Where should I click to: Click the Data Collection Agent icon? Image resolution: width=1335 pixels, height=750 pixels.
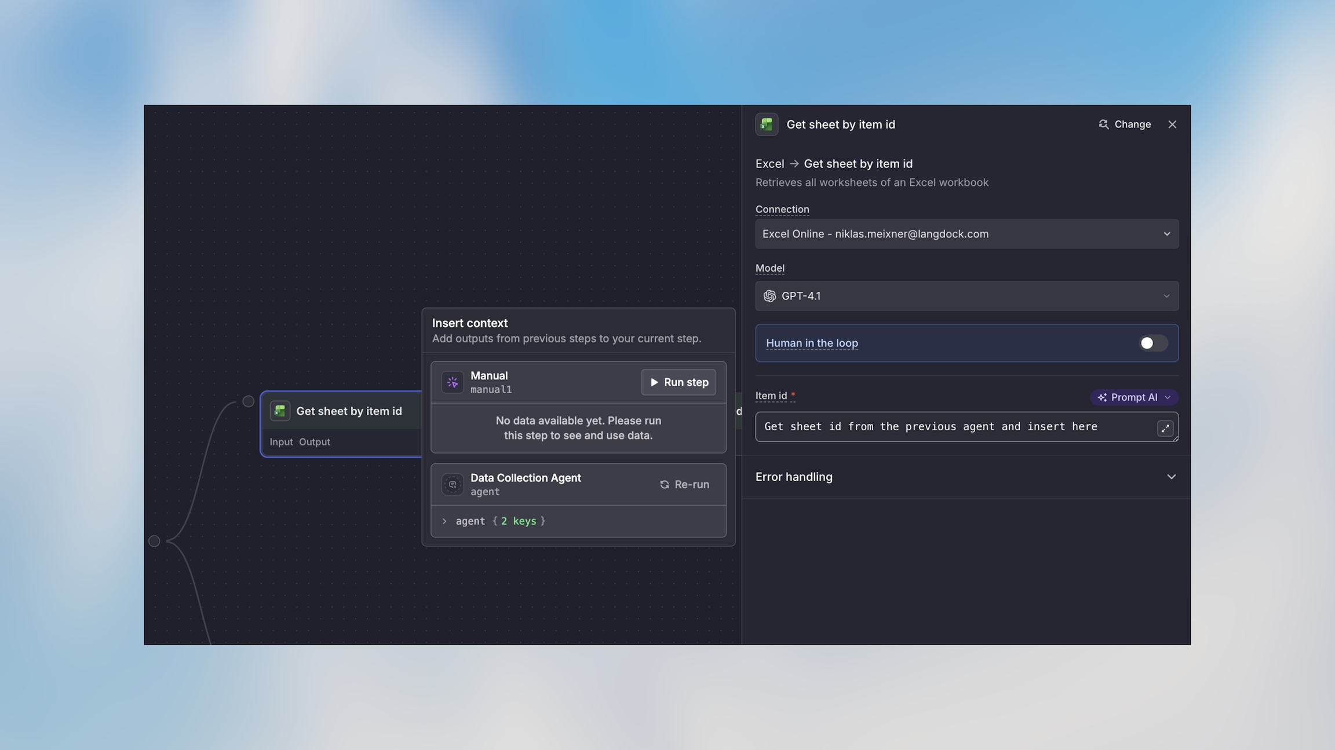pyautogui.click(x=453, y=484)
